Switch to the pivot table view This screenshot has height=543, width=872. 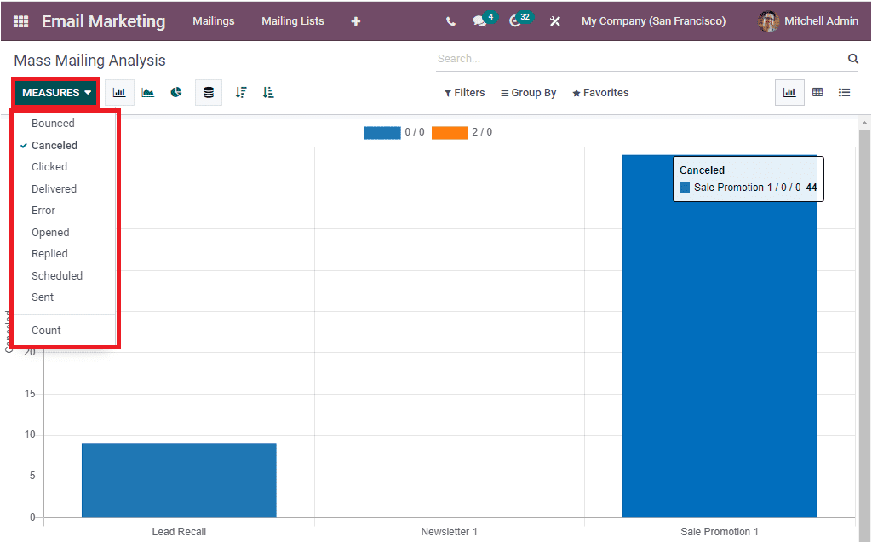click(817, 92)
